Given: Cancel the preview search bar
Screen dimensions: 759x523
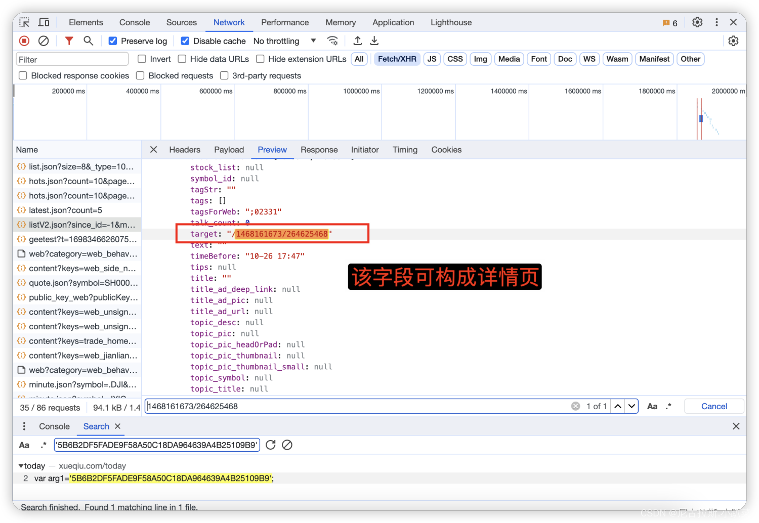Looking at the screenshot, I should (714, 406).
